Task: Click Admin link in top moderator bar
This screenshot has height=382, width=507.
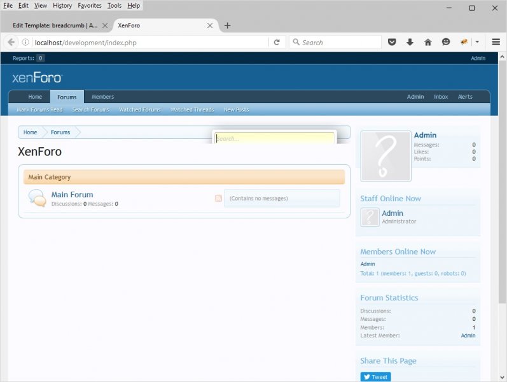Action: 478,59
